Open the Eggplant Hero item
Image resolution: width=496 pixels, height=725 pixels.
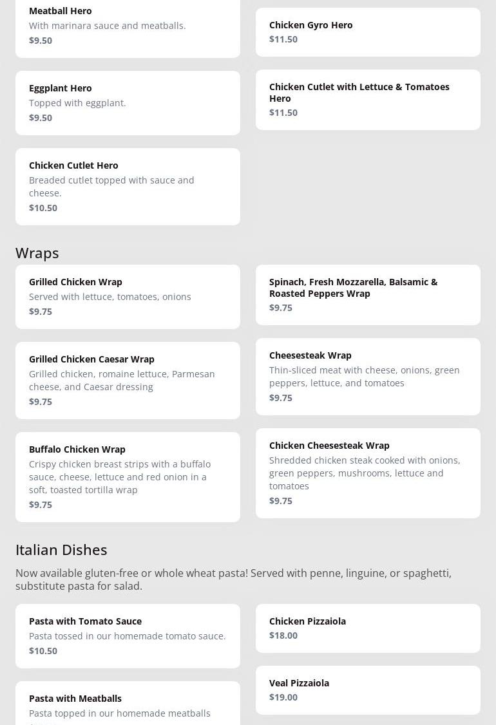pos(128,103)
